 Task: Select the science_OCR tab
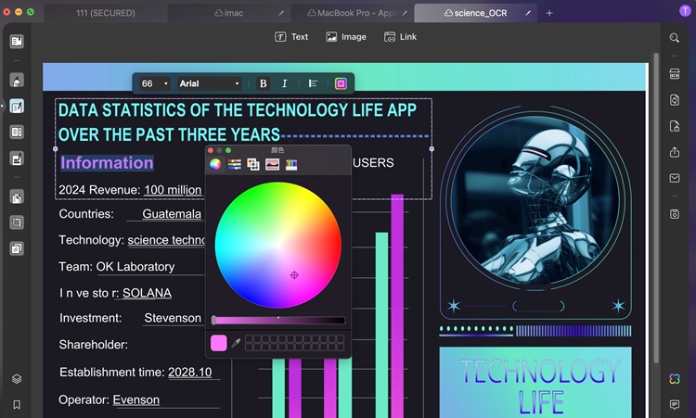[475, 13]
